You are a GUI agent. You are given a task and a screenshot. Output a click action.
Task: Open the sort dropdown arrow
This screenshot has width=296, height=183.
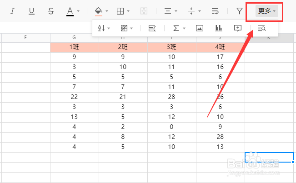[109, 29]
